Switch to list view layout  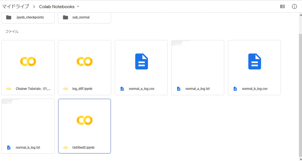pyautogui.click(x=282, y=6)
